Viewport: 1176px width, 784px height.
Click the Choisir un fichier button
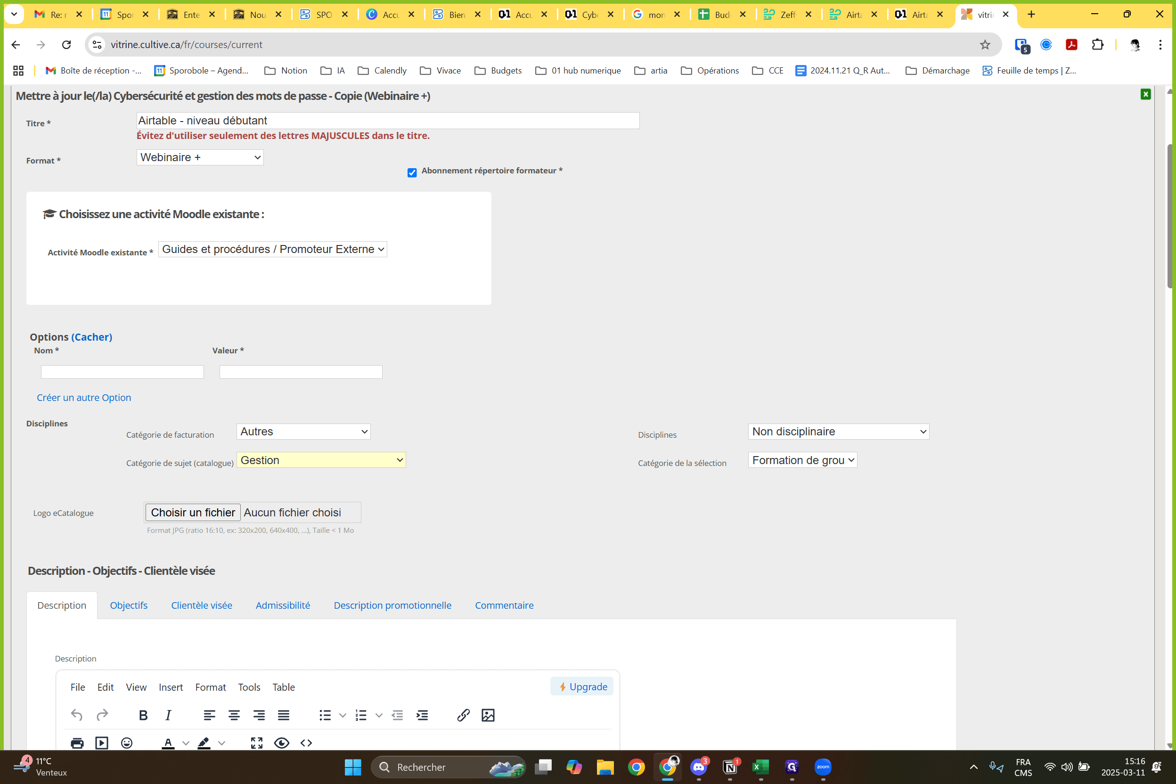tap(193, 513)
